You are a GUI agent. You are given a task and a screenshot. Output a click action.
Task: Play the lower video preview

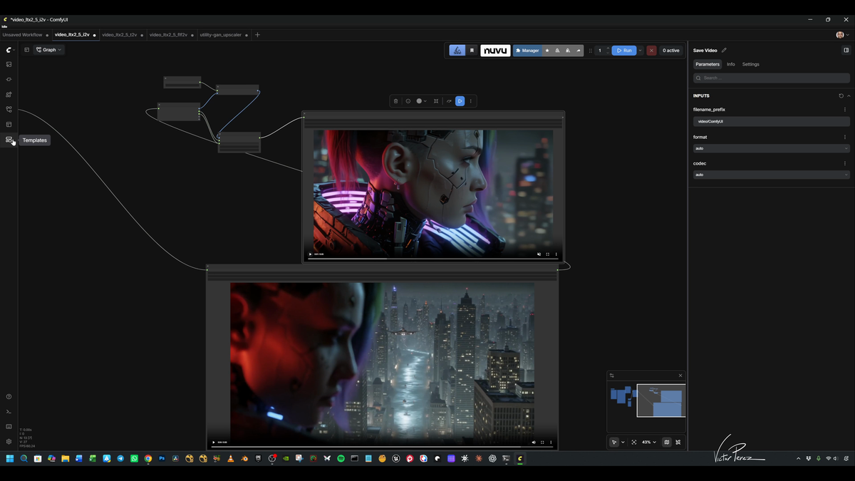(x=214, y=442)
